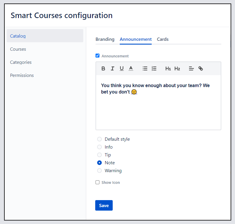Screen dimensions: 235x224
Task: Apply italic formatting in the editor
Action: pos(112,68)
